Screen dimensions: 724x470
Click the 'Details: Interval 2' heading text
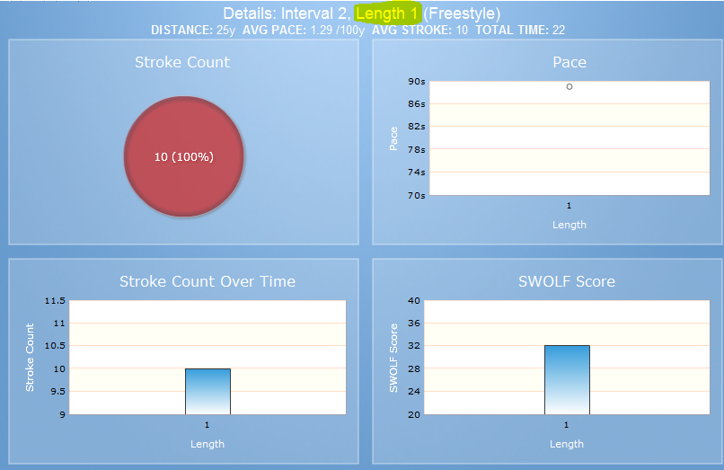coord(287,13)
